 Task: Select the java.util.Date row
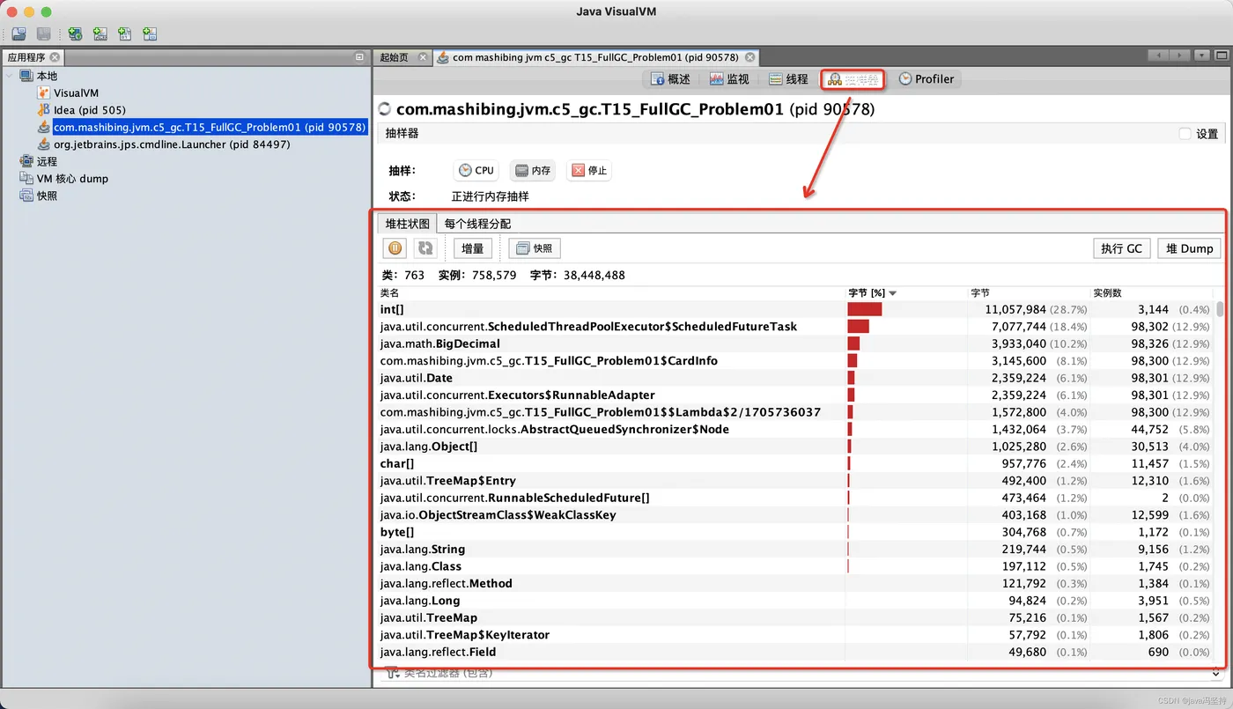(x=796, y=378)
